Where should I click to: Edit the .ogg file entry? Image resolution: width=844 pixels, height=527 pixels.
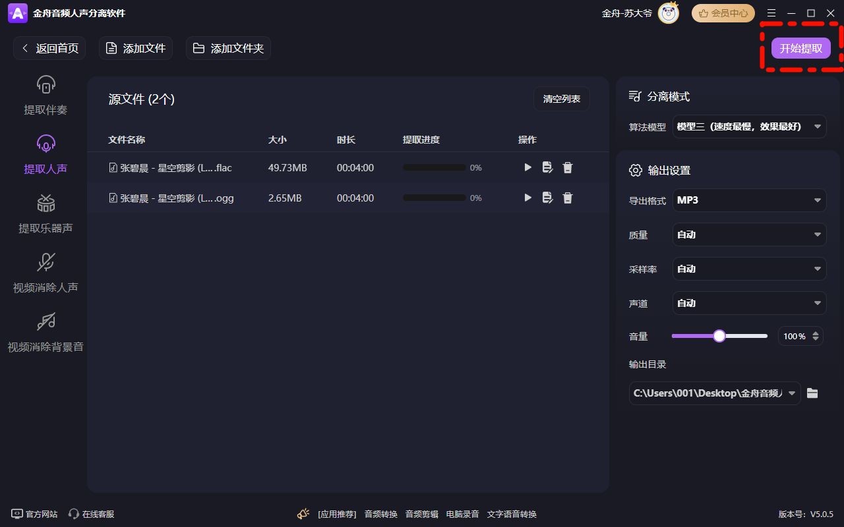[x=547, y=198]
